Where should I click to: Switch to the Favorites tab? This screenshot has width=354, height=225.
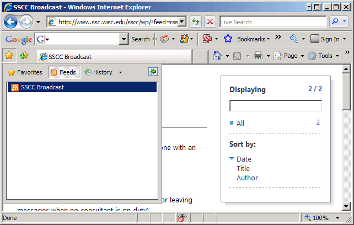(25, 72)
